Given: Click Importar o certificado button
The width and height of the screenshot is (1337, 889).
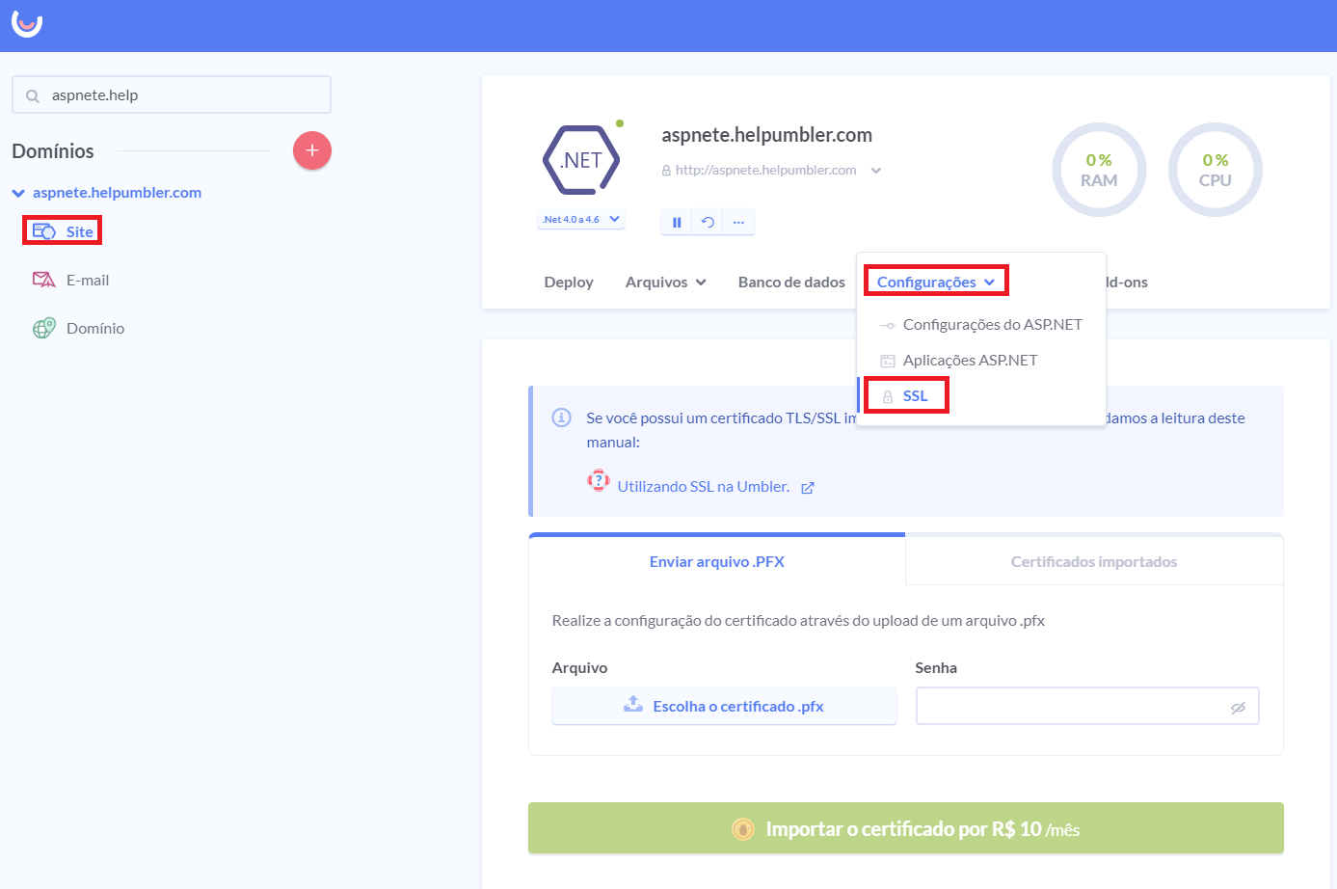Looking at the screenshot, I should point(905,828).
